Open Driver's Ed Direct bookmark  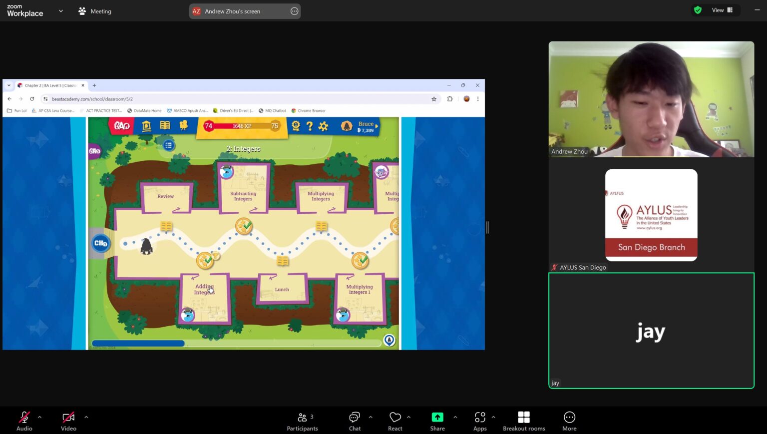(233, 110)
